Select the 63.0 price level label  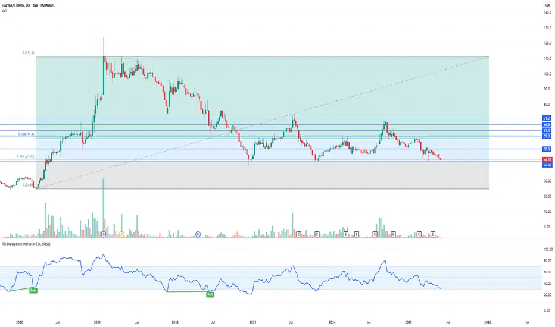pos(547,130)
